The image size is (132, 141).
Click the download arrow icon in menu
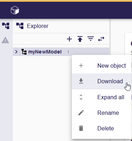[x=81, y=81]
